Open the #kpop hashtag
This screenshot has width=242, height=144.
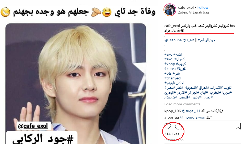[x=170, y=64]
